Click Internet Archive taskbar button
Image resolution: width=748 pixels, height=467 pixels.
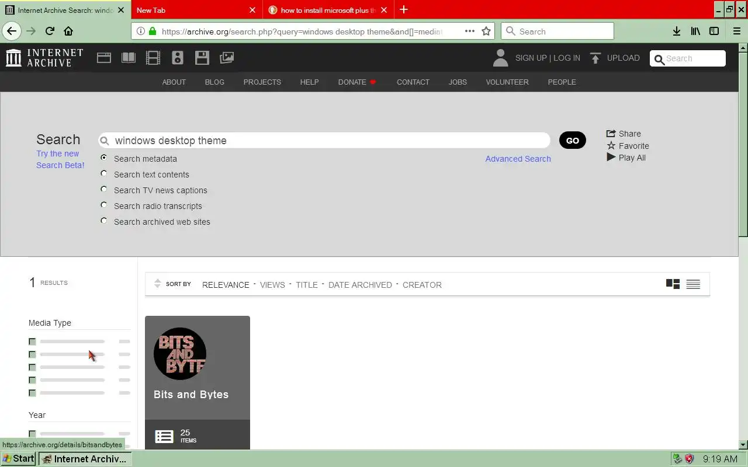(x=85, y=459)
